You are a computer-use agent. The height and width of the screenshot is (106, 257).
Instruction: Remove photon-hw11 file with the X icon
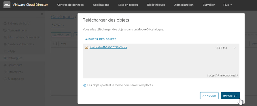[x=235, y=48]
